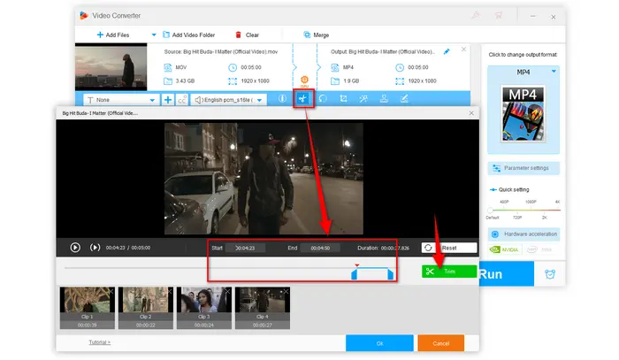This screenshot has width=619, height=360.
Task: Toggle NVIDIA acceleration option
Action: coord(505,249)
